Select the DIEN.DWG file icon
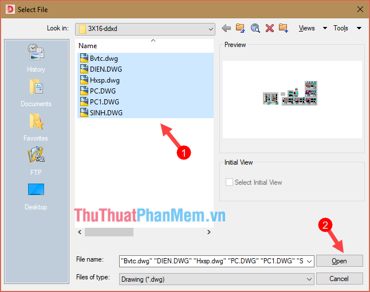Viewport: 370px width, 292px height. [84, 69]
